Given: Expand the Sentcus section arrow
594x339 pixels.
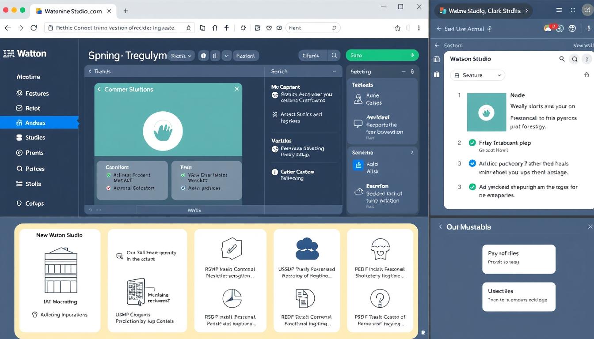Looking at the screenshot, I should [x=412, y=152].
